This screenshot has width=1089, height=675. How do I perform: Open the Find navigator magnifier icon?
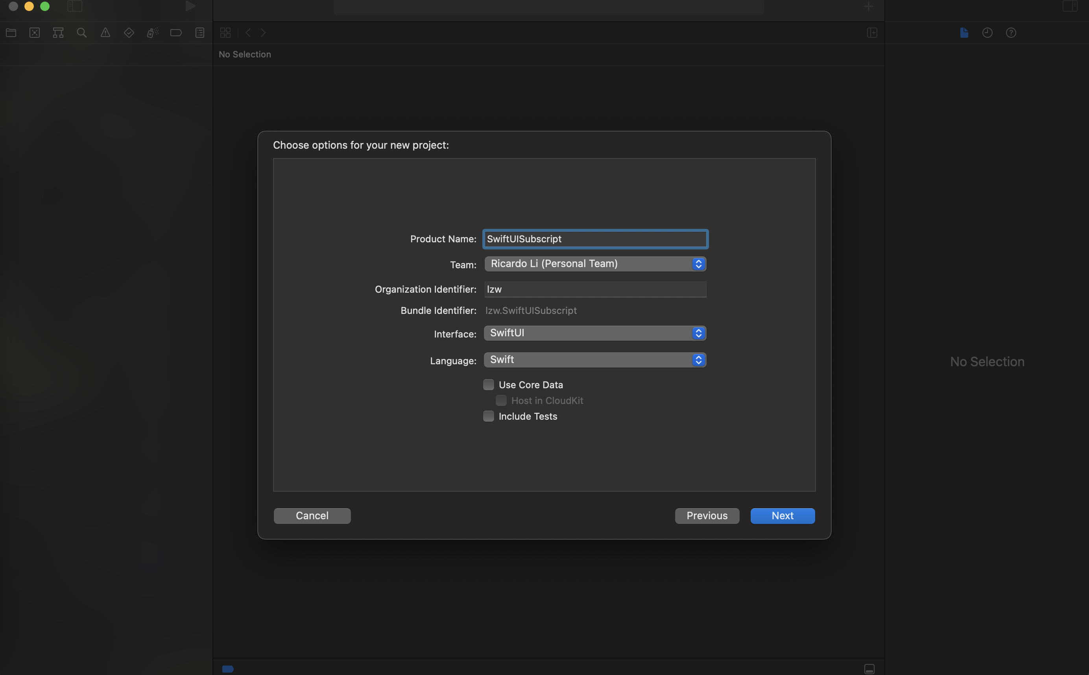tap(82, 33)
